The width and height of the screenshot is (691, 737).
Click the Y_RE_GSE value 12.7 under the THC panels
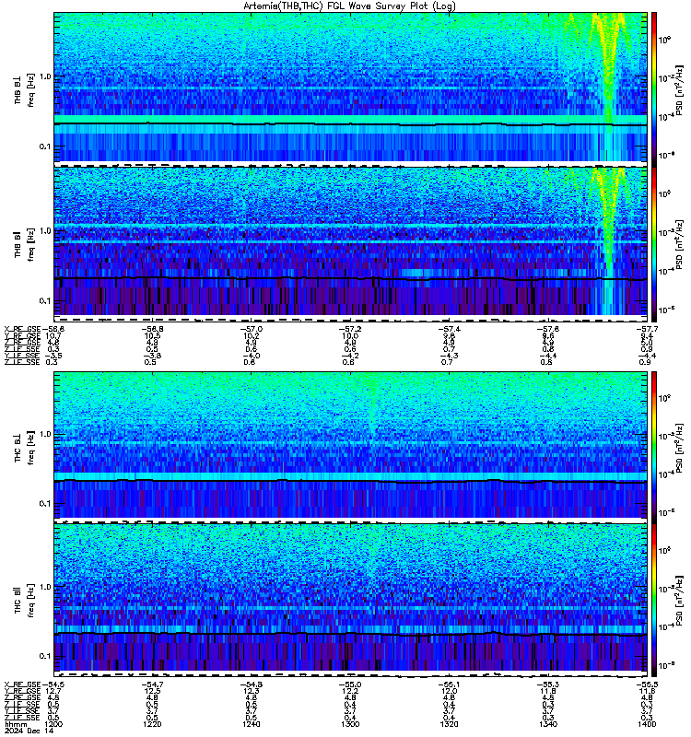pyautogui.click(x=53, y=692)
